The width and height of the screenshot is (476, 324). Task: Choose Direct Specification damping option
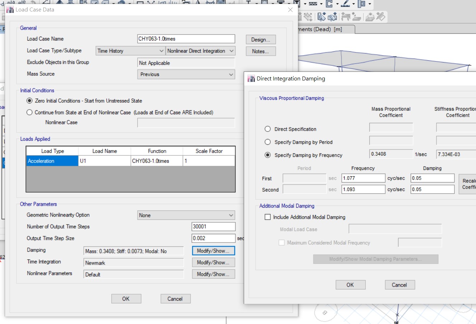(x=267, y=129)
